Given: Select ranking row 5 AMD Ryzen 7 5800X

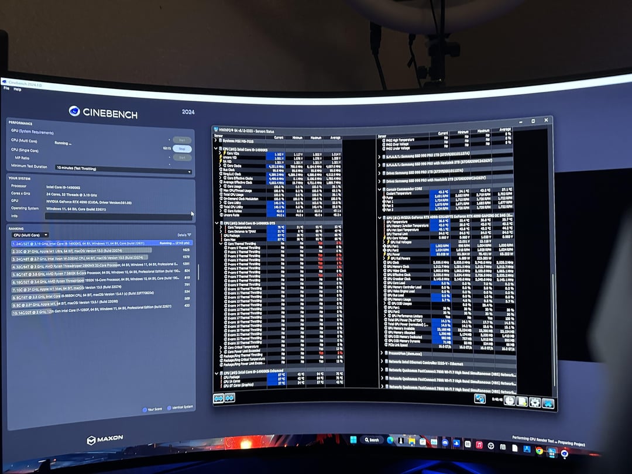Looking at the screenshot, I should click(x=102, y=273).
